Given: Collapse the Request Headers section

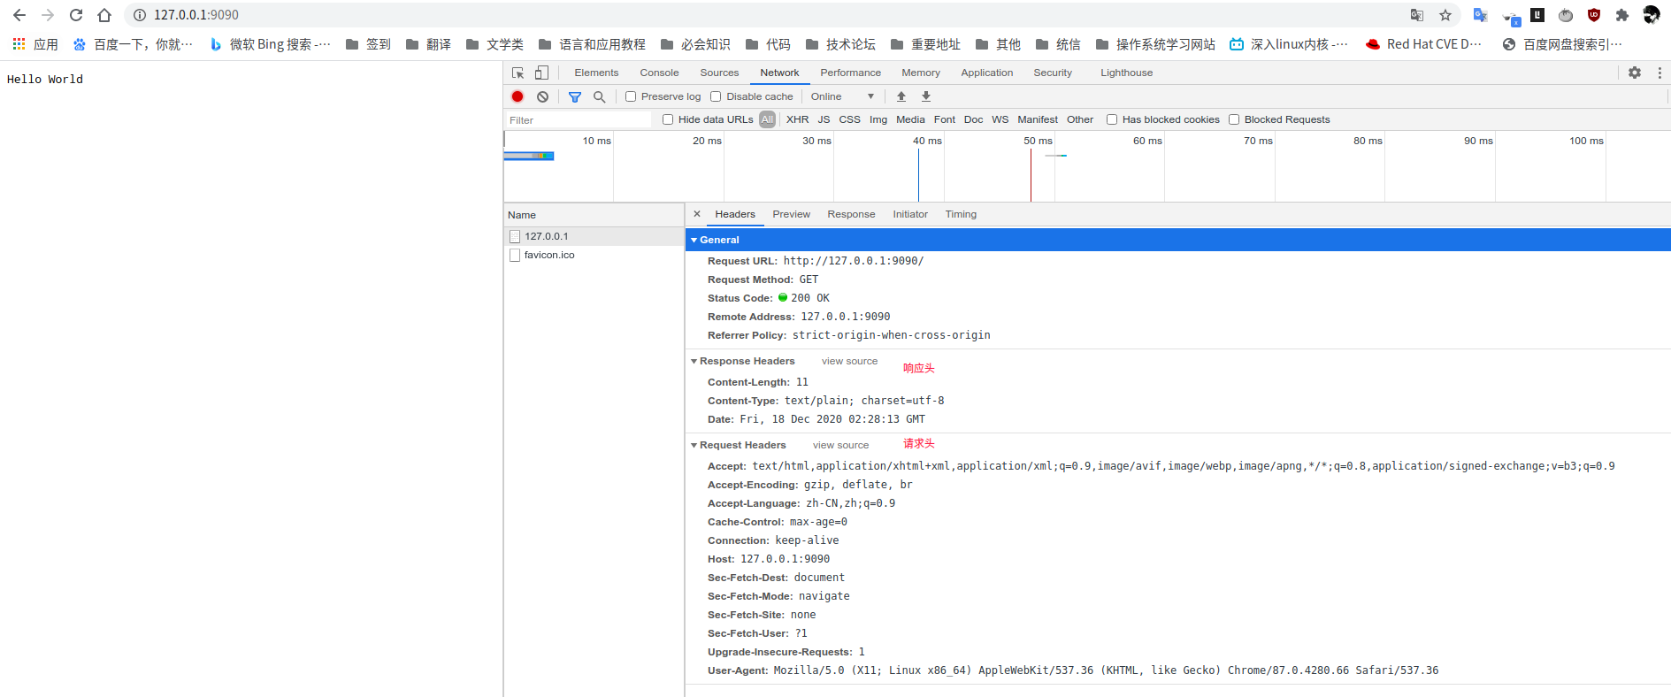Looking at the screenshot, I should (694, 445).
